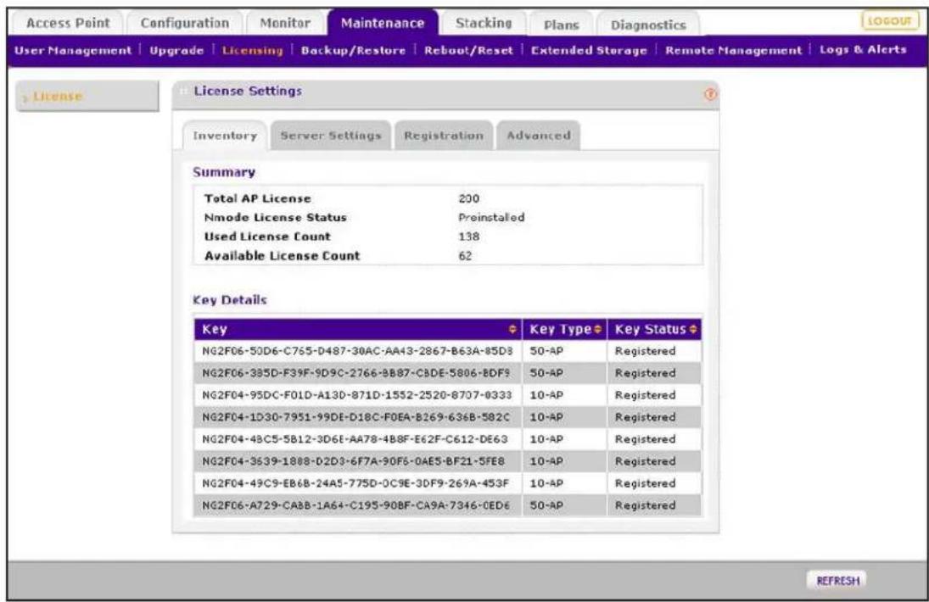Open the License Settings help icon
Image resolution: width=929 pixels, height=602 pixels.
[709, 94]
